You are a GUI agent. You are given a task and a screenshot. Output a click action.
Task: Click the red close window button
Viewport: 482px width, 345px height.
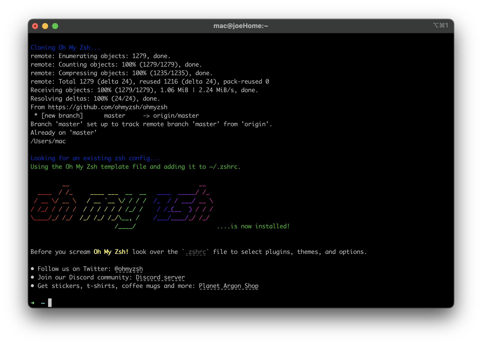click(x=35, y=26)
